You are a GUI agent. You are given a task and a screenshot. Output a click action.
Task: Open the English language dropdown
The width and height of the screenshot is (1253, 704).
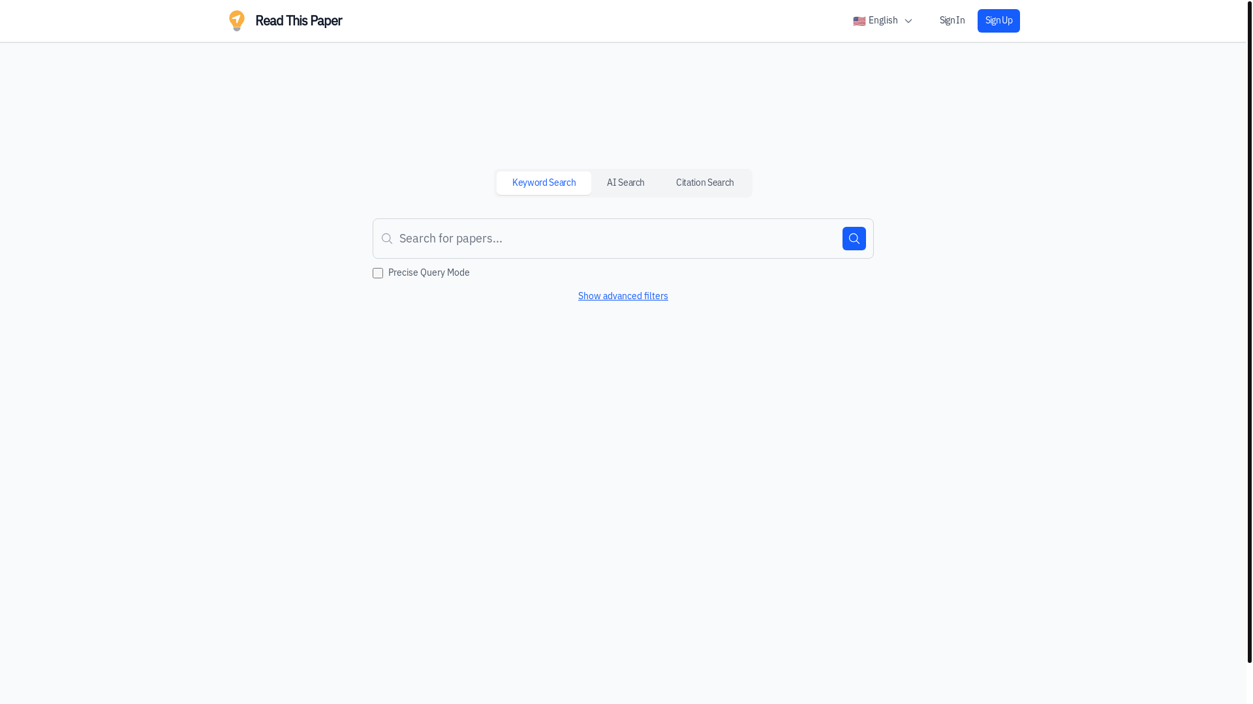coord(883,21)
